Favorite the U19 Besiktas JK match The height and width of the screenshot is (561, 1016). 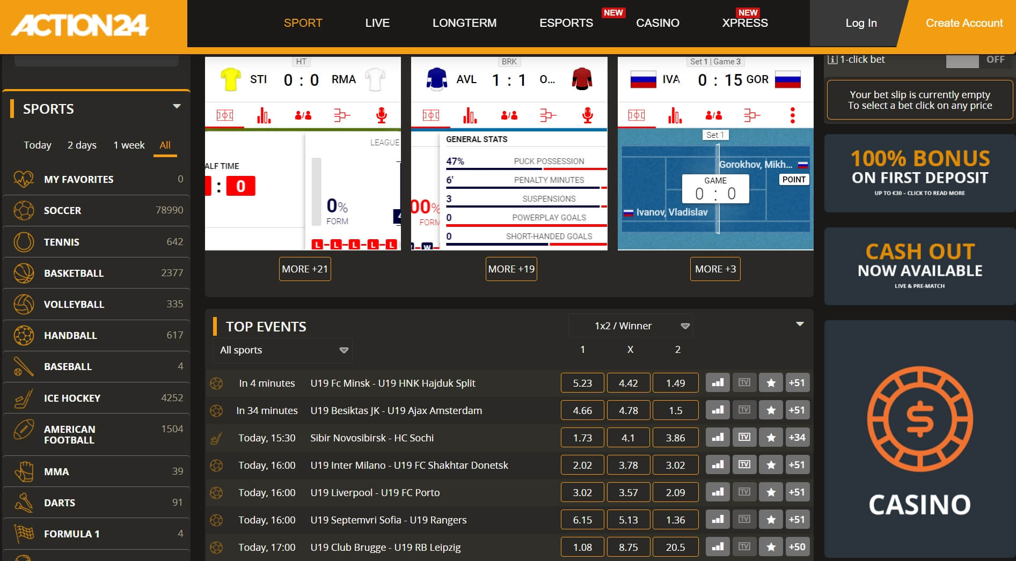tap(771, 410)
